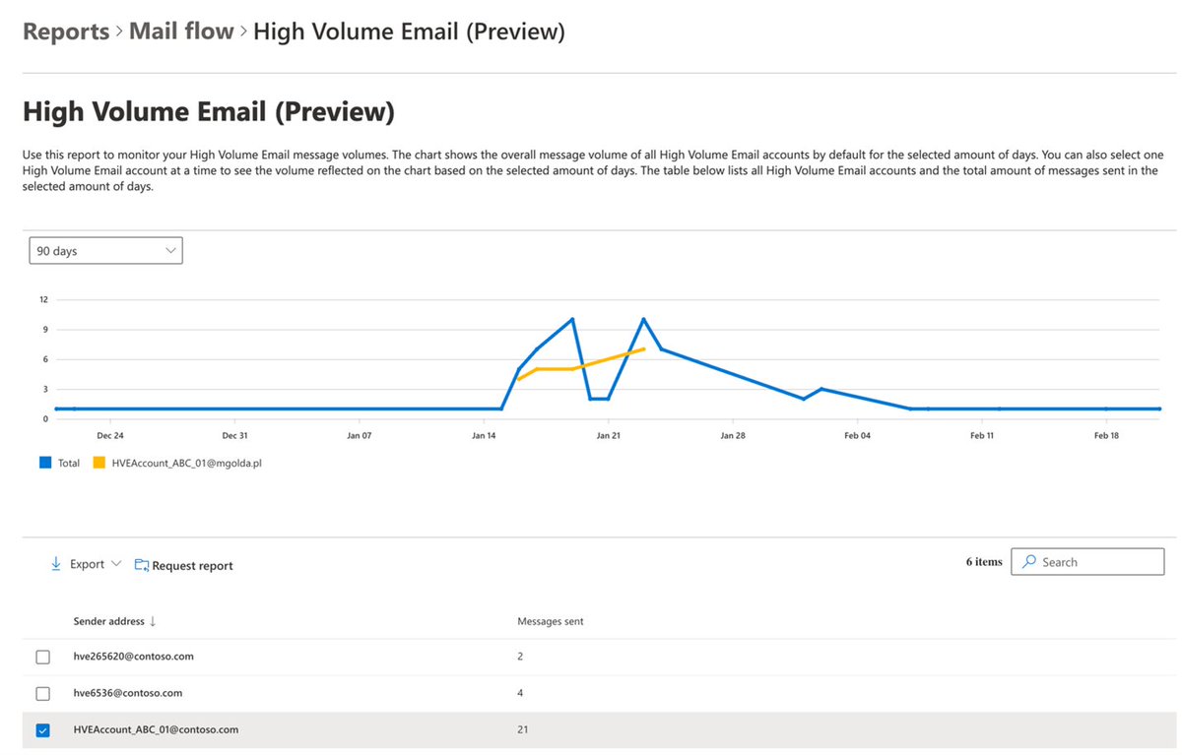Screen dimensions: 1182x755
Task: Expand the Export dropdown arrow
Action: 116,563
